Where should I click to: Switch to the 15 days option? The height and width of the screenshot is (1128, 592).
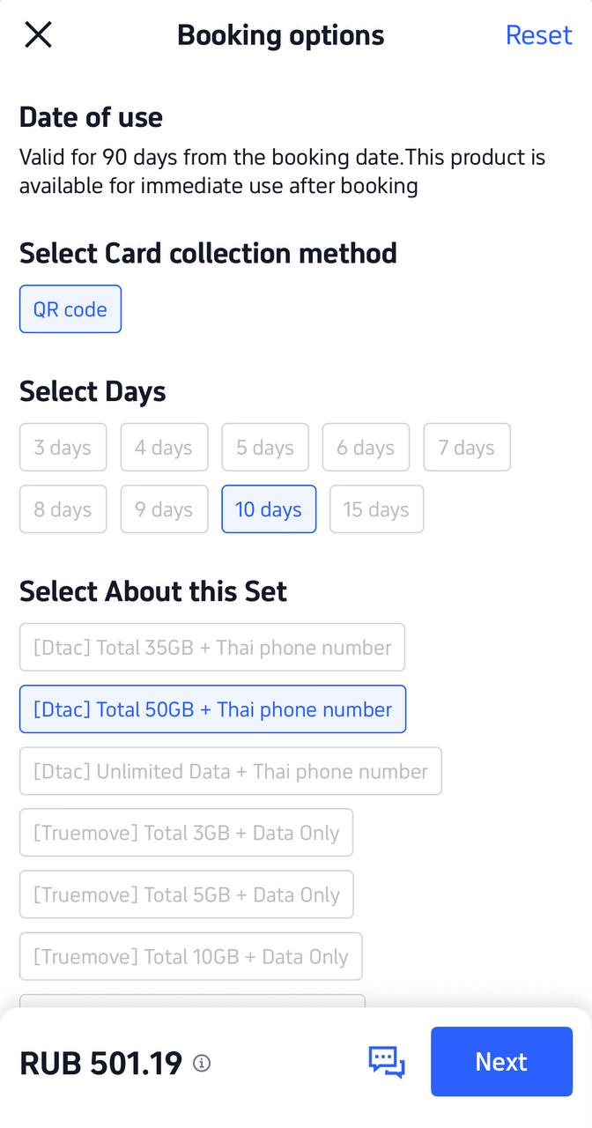pyautogui.click(x=376, y=509)
